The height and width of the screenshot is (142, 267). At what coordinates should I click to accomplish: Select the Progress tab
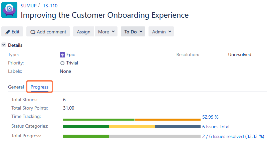pos(39,87)
